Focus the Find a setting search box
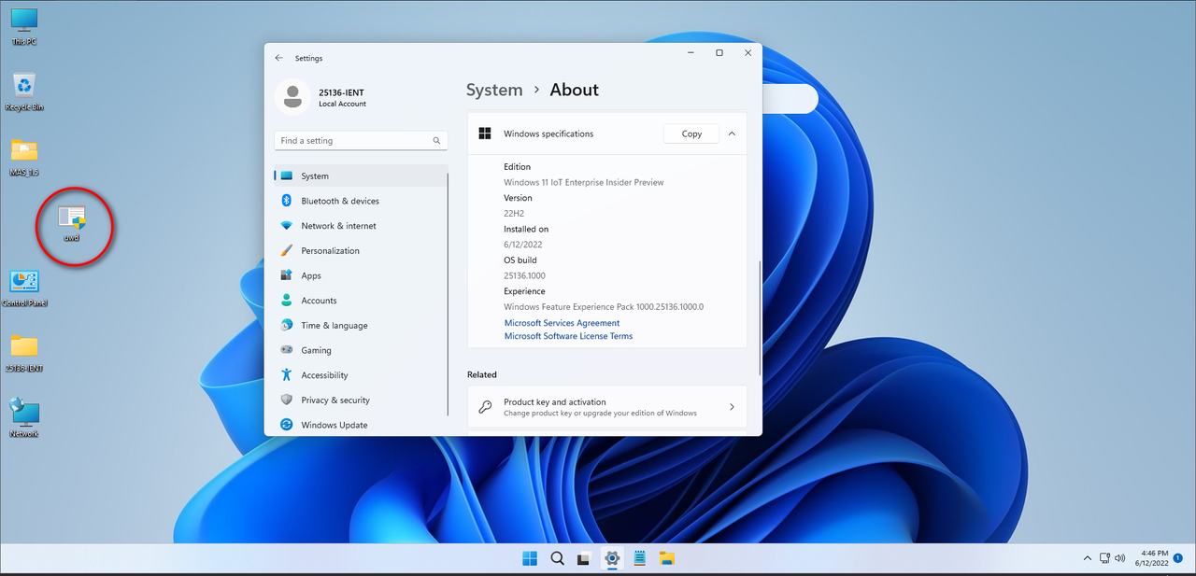This screenshot has width=1196, height=576. pyautogui.click(x=361, y=140)
